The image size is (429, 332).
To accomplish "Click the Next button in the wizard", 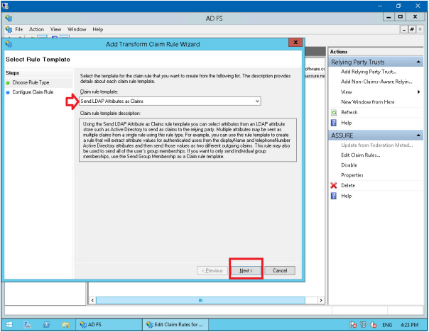I will click(246, 270).
